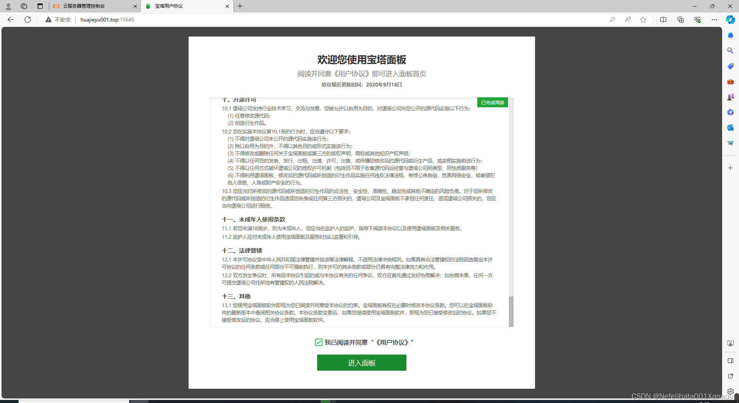Screen dimensions: 739x403
Task: Click clause 12.2 about dispute resolution
Action: point(357,279)
